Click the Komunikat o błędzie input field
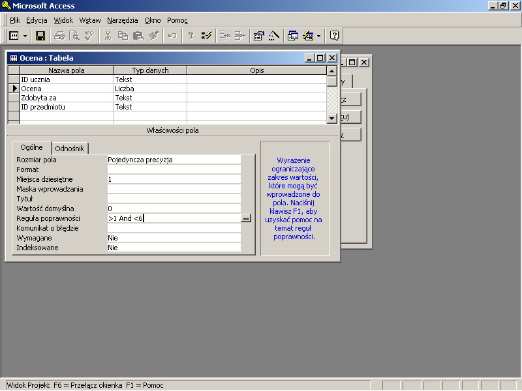This screenshot has height=391, width=522. point(174,228)
